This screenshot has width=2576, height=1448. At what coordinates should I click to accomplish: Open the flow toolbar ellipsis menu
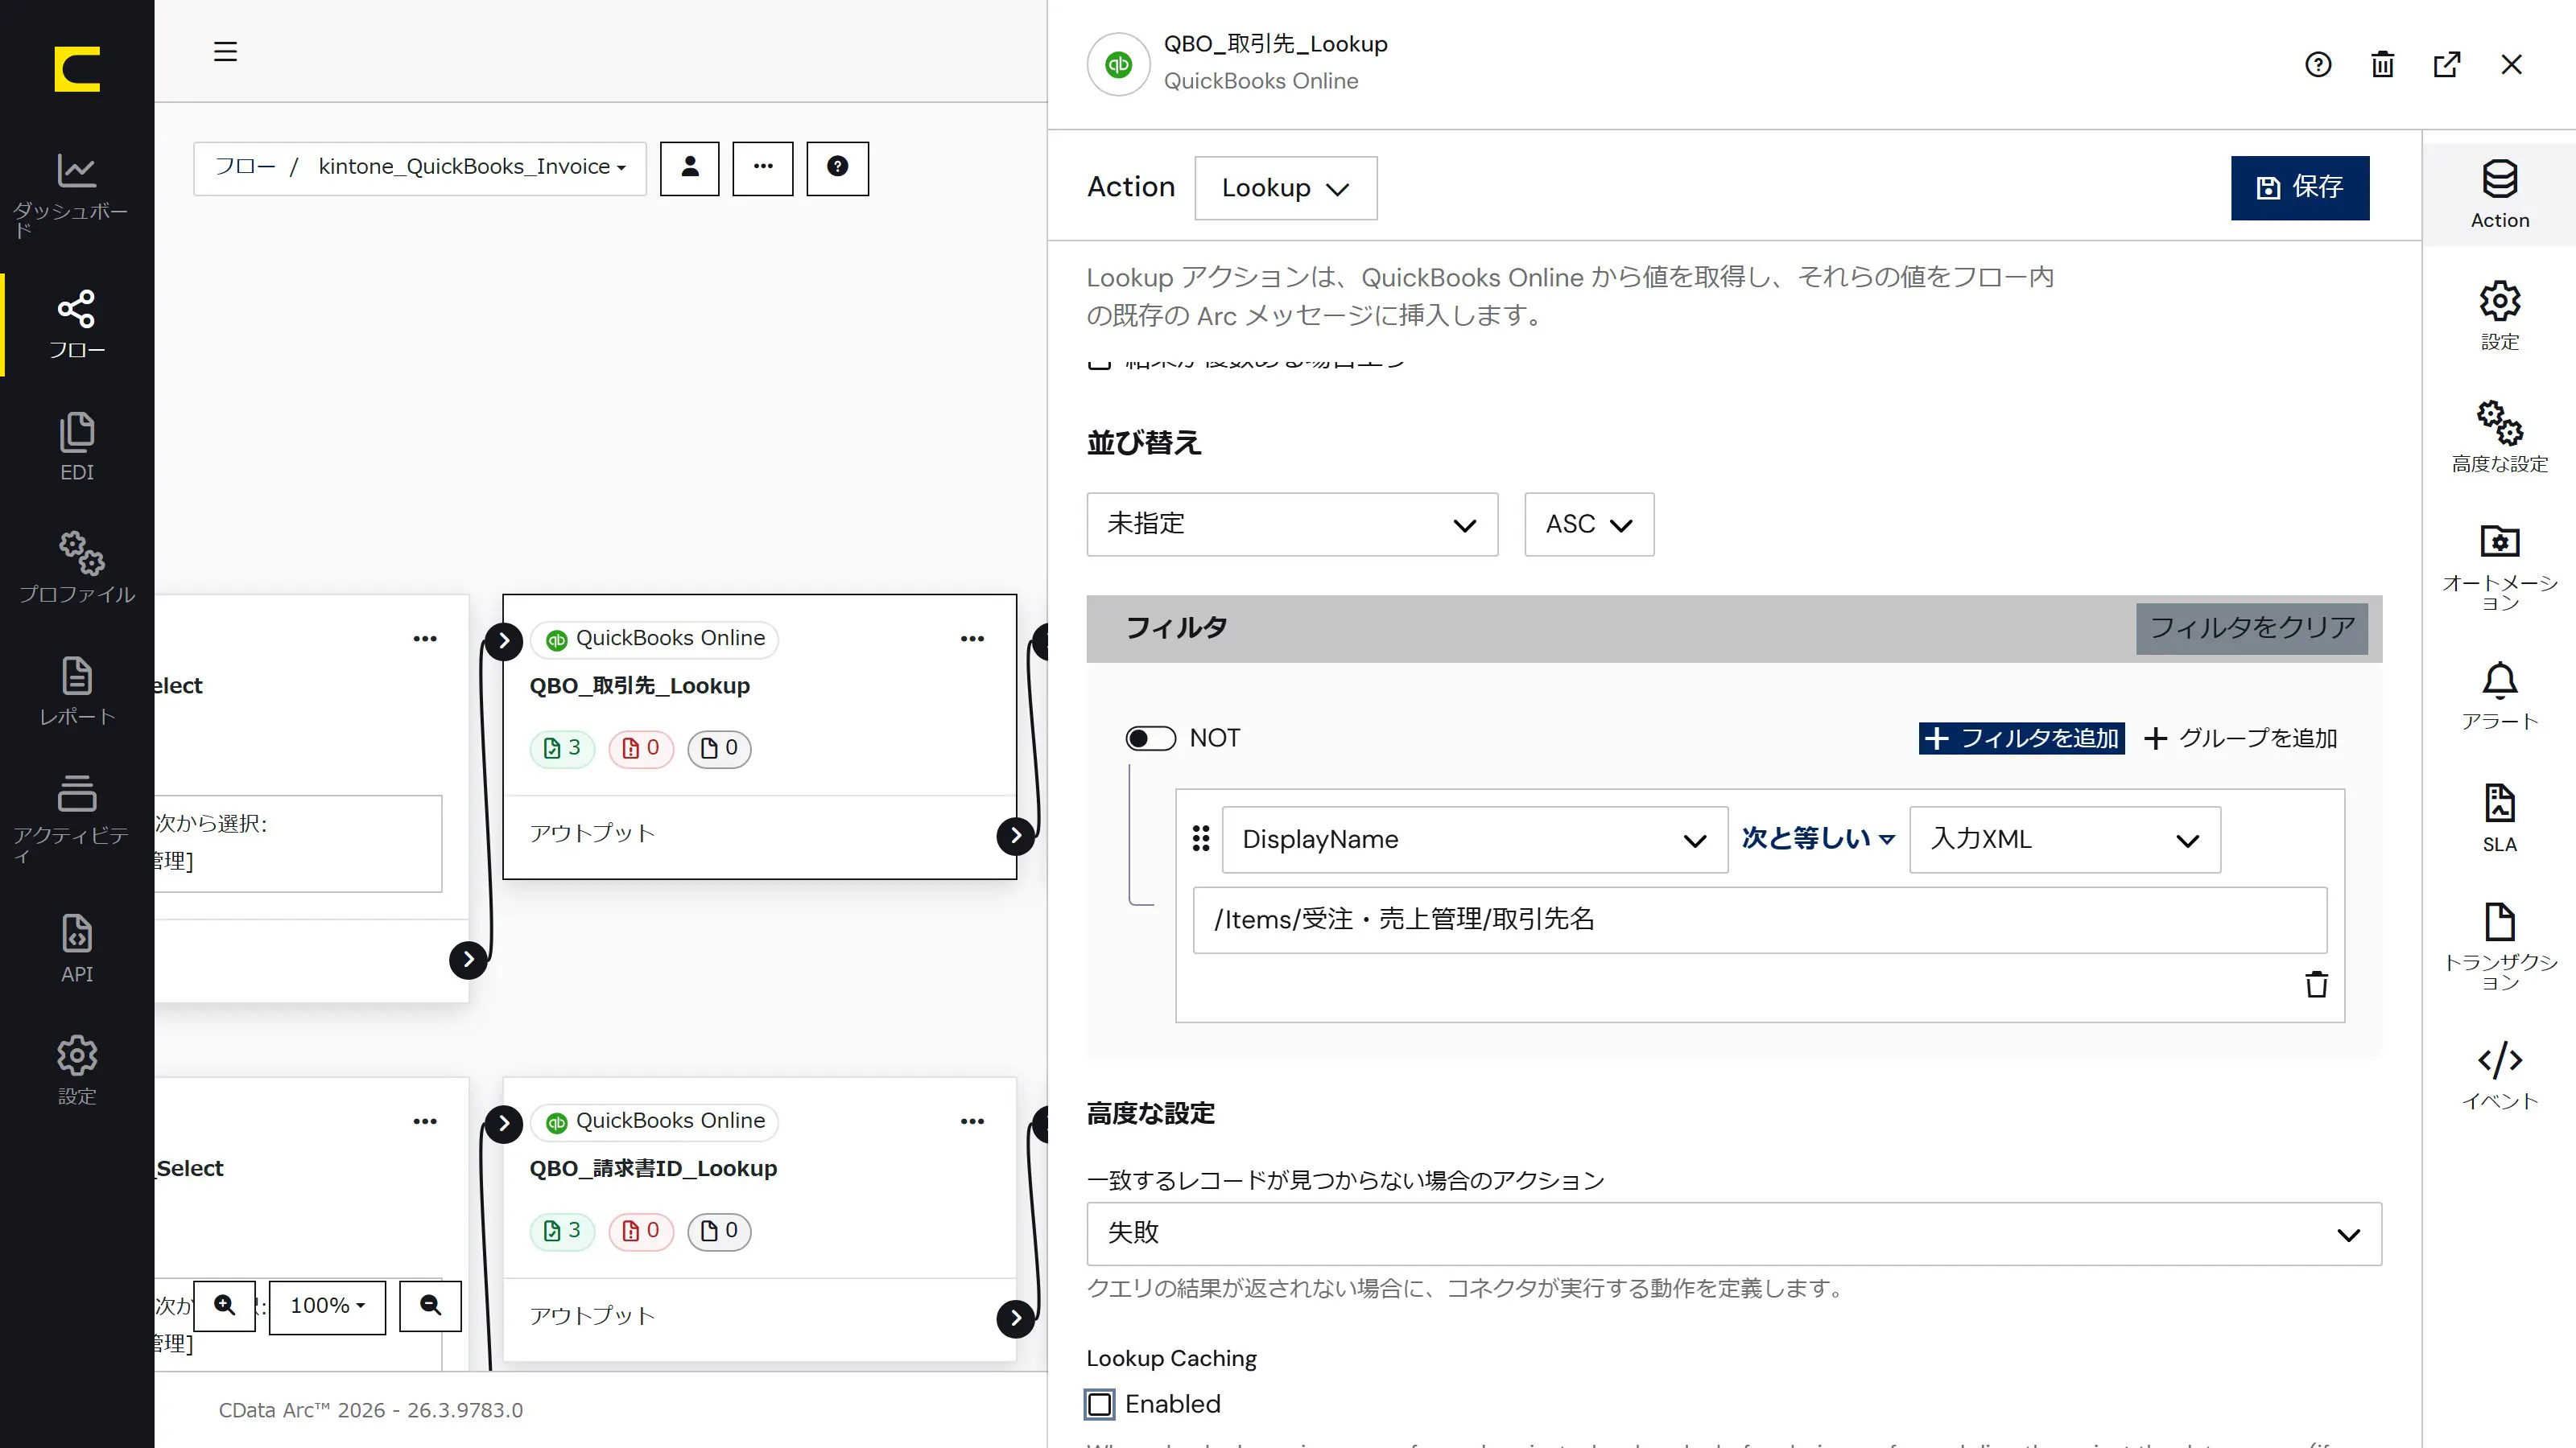coord(763,168)
